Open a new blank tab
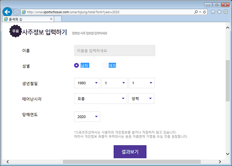Viewport: 232px width, 166px height. pyautogui.click(x=58, y=19)
